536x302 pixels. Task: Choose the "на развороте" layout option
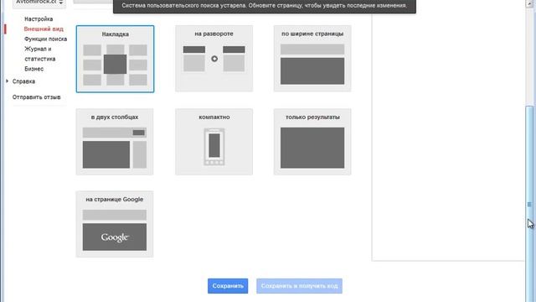[x=214, y=59]
